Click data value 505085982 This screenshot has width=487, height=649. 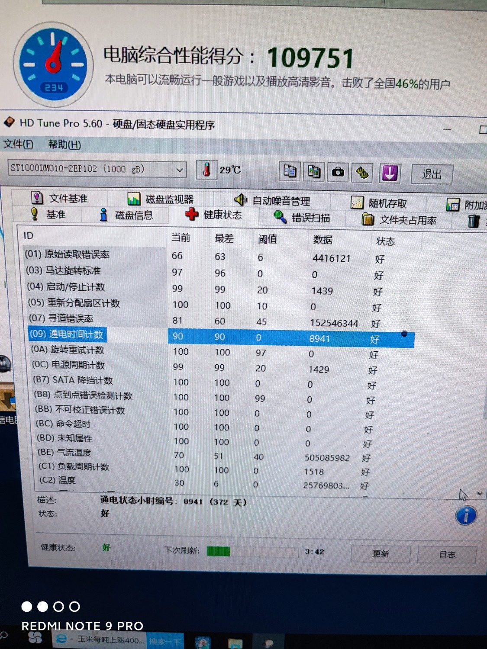click(327, 457)
